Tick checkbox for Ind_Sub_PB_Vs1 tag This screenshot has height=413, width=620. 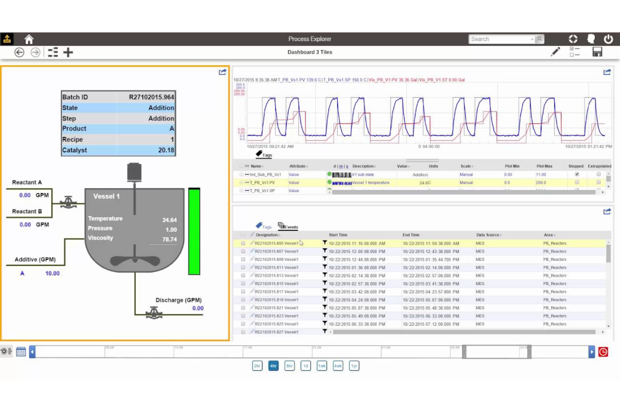241,174
